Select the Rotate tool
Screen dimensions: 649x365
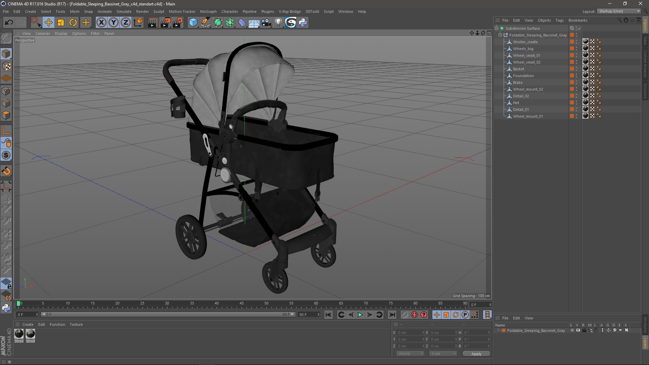[73, 23]
